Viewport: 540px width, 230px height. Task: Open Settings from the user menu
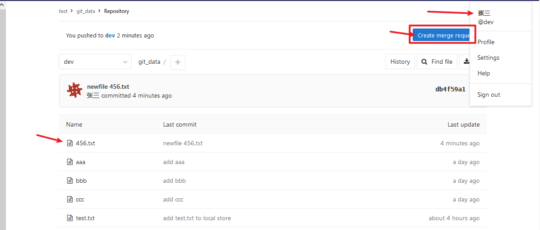488,57
